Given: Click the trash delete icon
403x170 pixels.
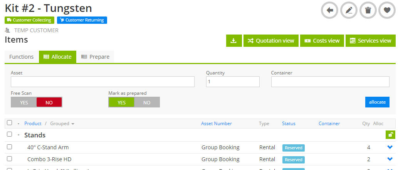Looking at the screenshot, I should tap(368, 10).
